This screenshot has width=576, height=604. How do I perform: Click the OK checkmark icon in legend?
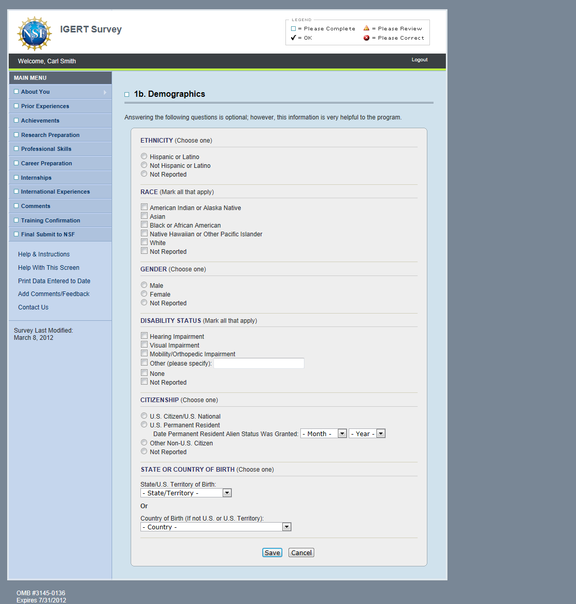click(x=293, y=38)
